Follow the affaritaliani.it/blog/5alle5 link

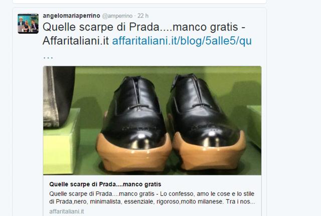[182, 41]
